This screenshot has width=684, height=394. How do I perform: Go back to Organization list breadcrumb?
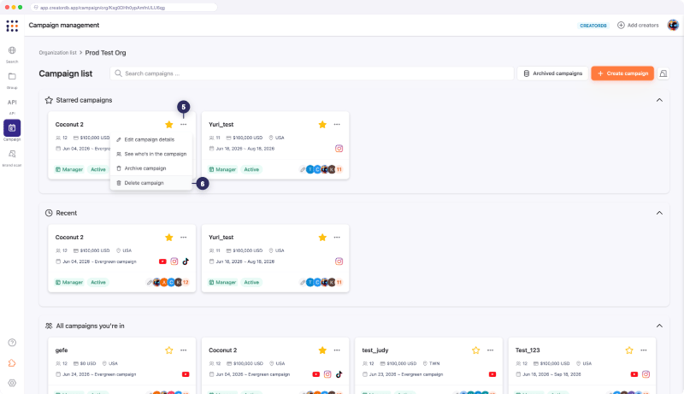click(x=57, y=53)
